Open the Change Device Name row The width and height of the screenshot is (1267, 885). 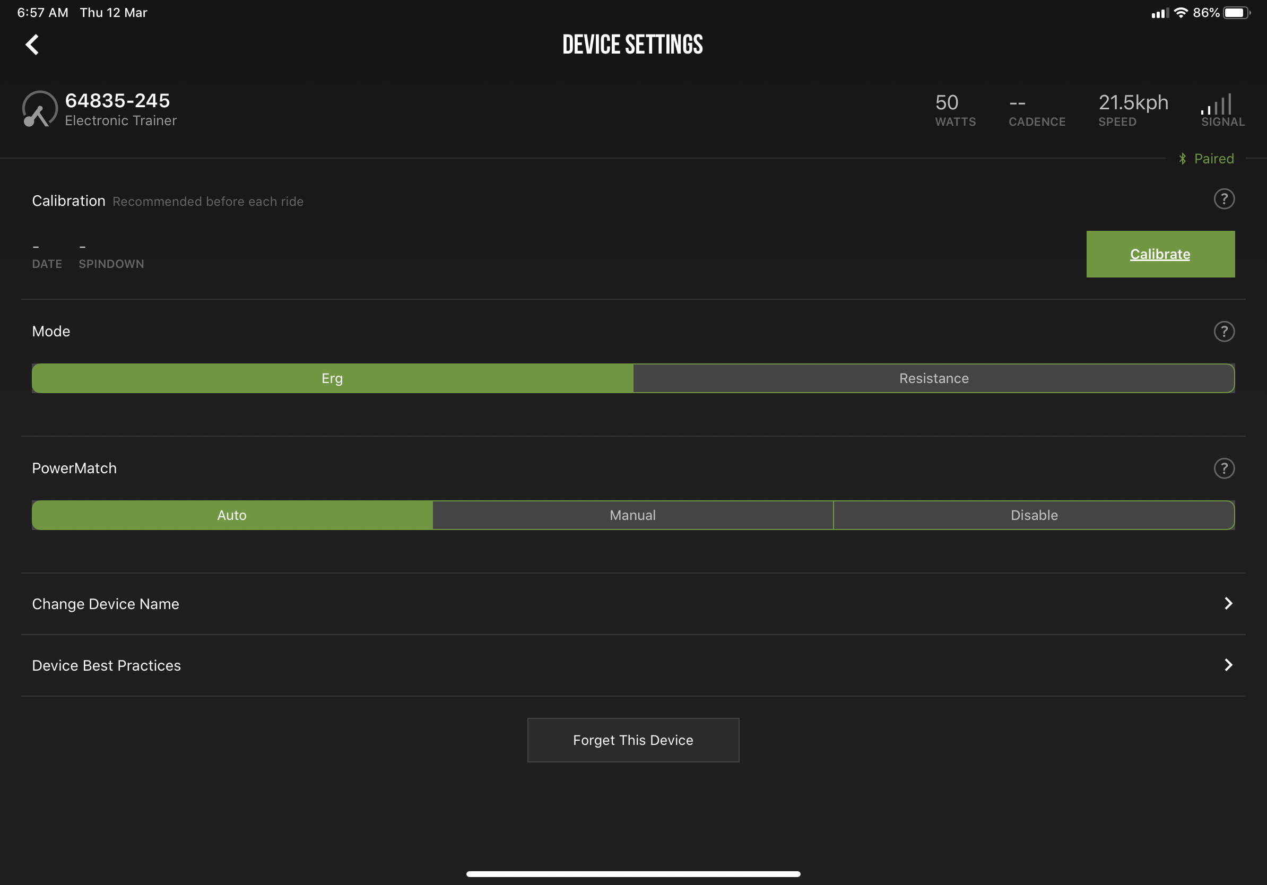[106, 604]
